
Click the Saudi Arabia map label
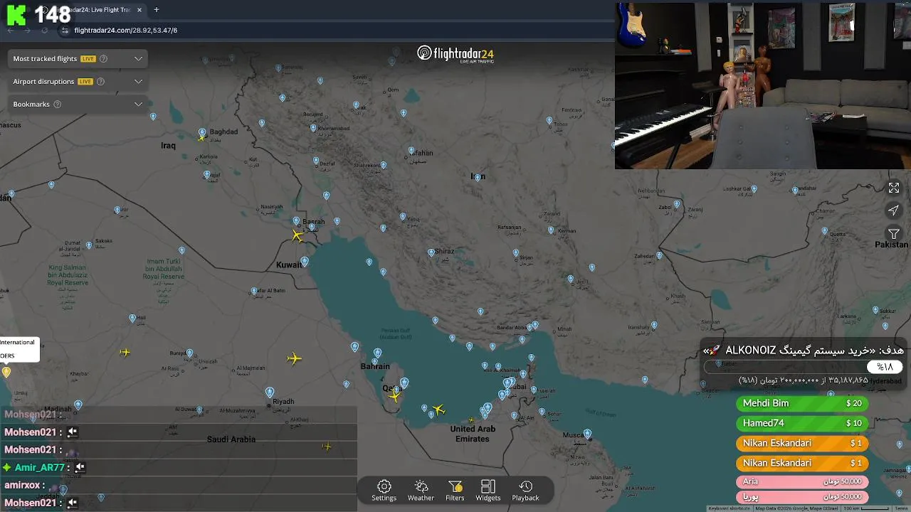(x=231, y=439)
